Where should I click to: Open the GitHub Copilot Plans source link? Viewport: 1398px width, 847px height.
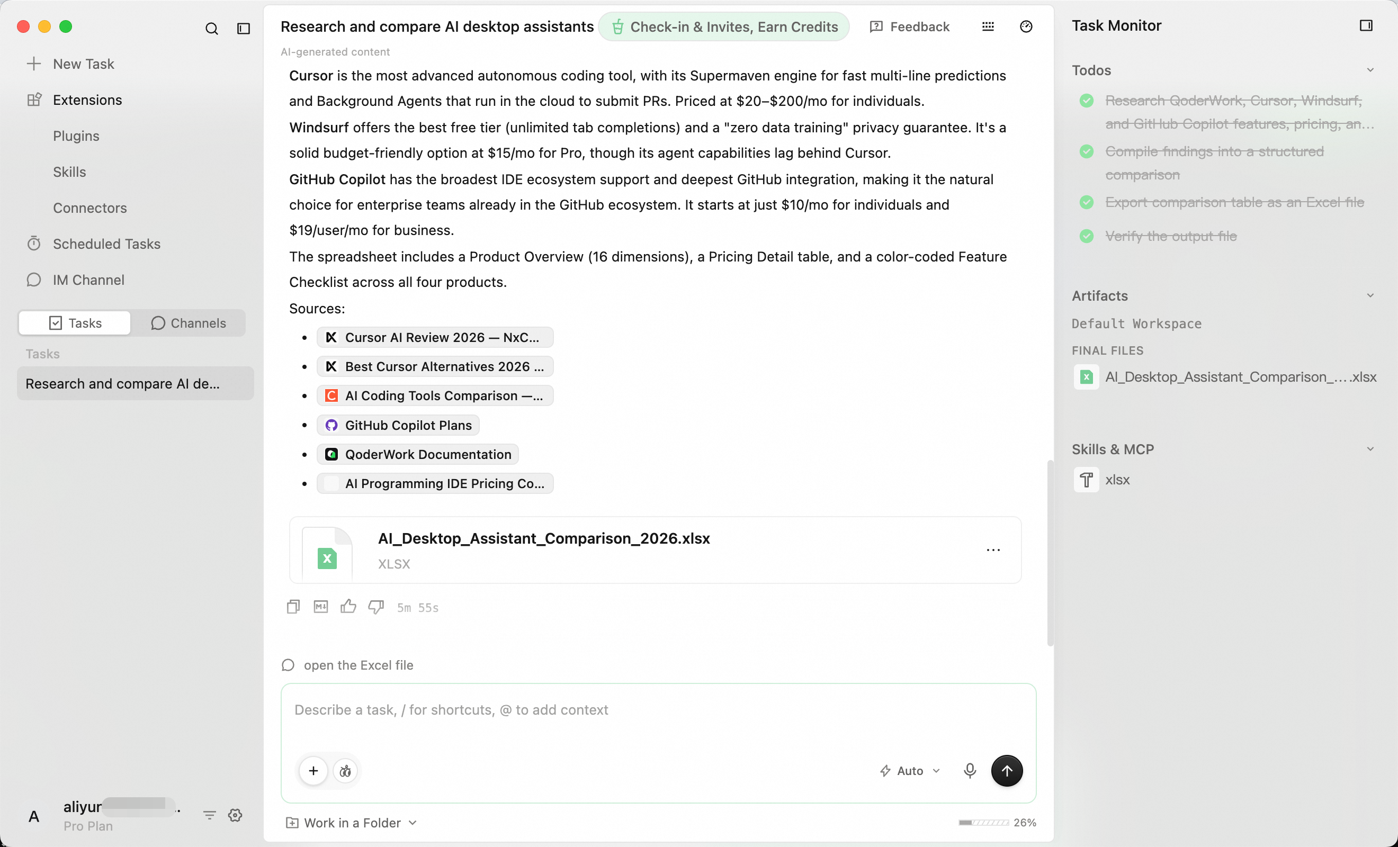pyautogui.click(x=398, y=425)
